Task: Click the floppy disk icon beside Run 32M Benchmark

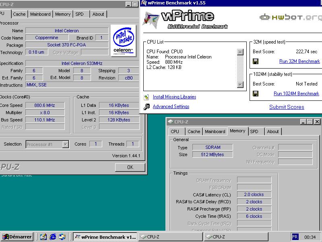Action: [256, 61]
